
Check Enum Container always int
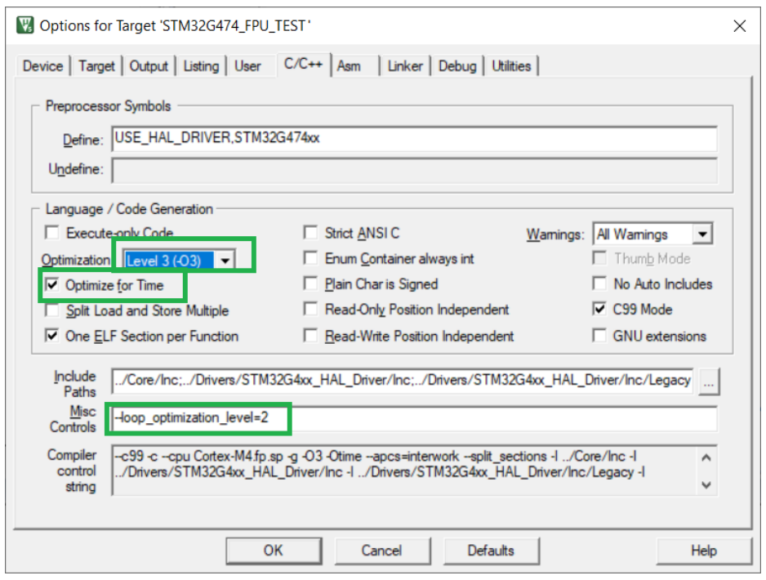pyautogui.click(x=310, y=258)
